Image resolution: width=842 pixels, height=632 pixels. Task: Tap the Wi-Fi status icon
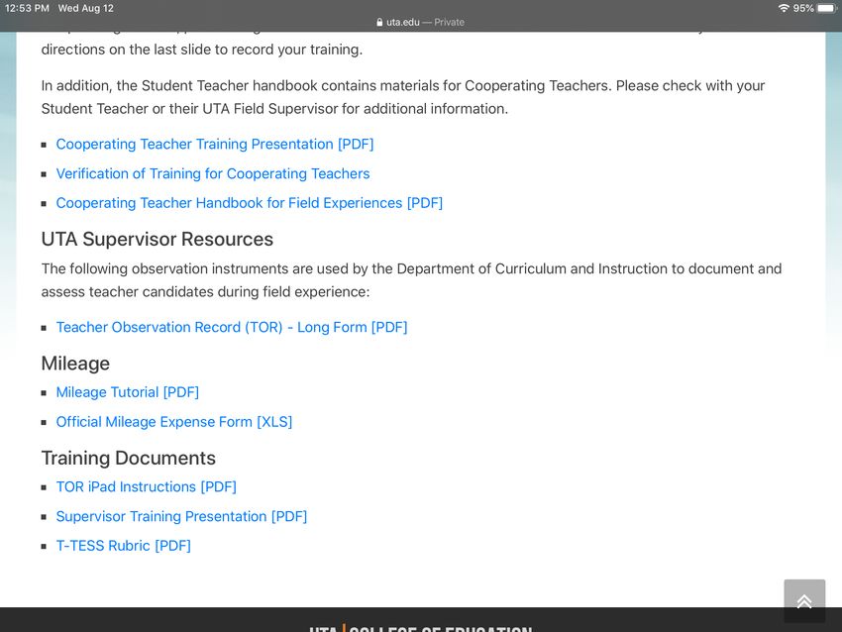784,8
